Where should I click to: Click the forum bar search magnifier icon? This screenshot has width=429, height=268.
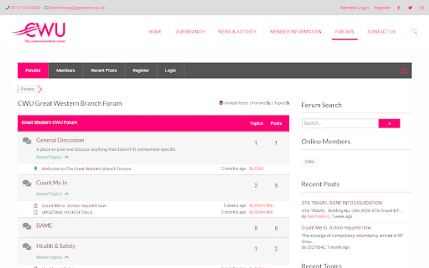[x=403, y=71]
